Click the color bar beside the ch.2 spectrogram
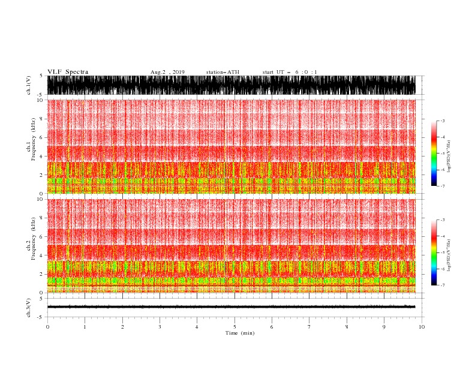The height and width of the screenshot is (367, 475). (434, 252)
